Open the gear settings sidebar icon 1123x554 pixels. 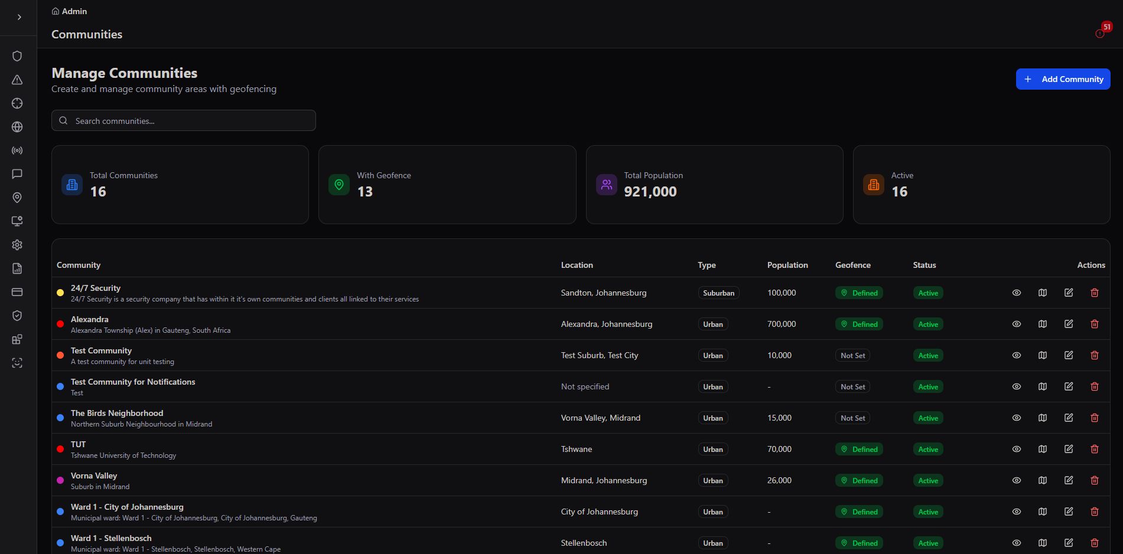tap(17, 245)
